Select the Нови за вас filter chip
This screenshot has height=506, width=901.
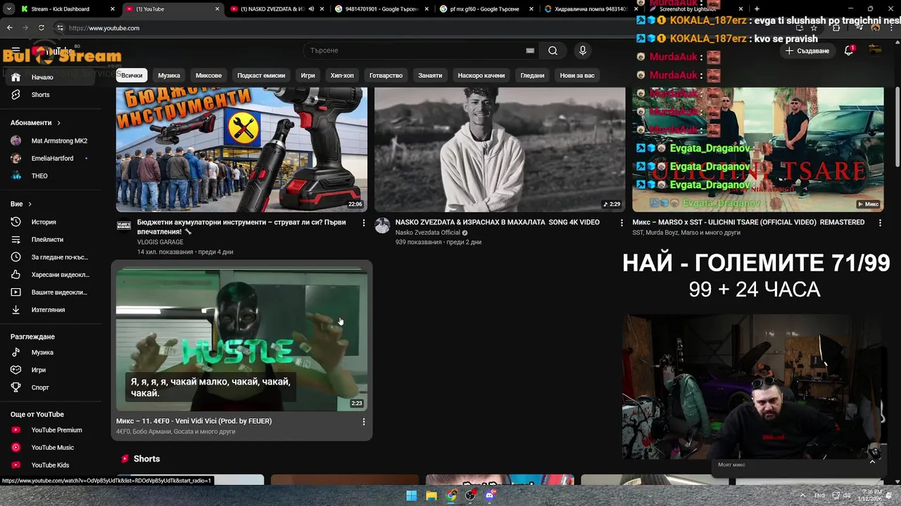(x=577, y=75)
